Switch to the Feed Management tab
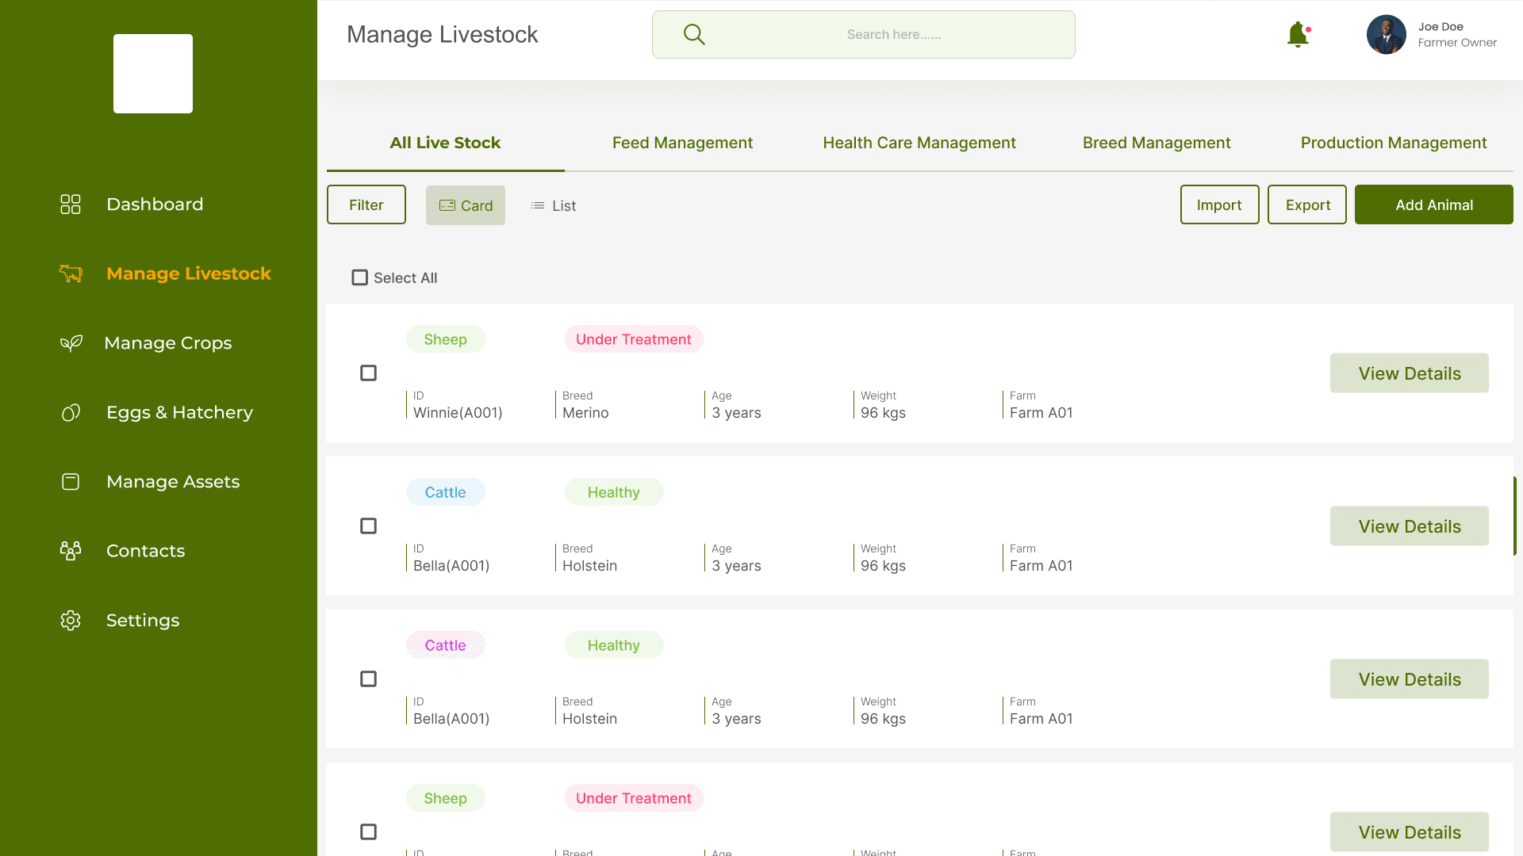 pos(682,143)
